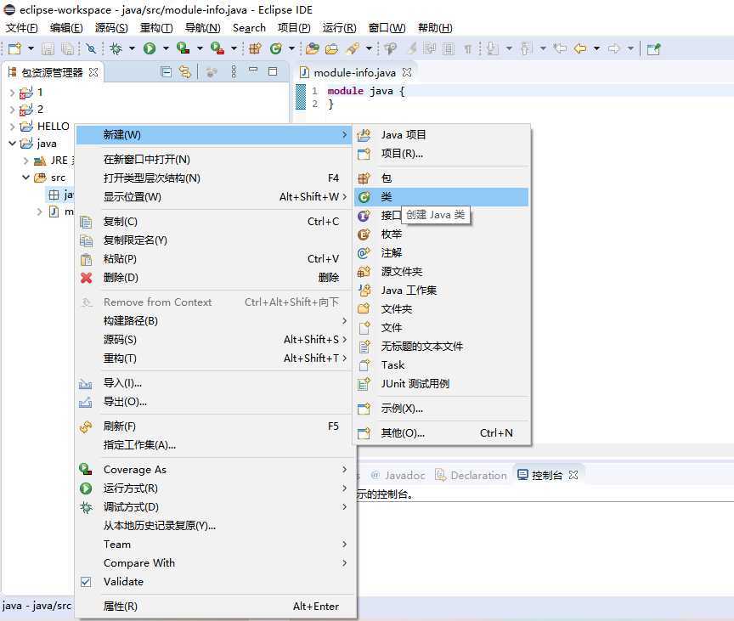
Task: Click the Forward navigation arrow icon
Action: click(x=613, y=48)
